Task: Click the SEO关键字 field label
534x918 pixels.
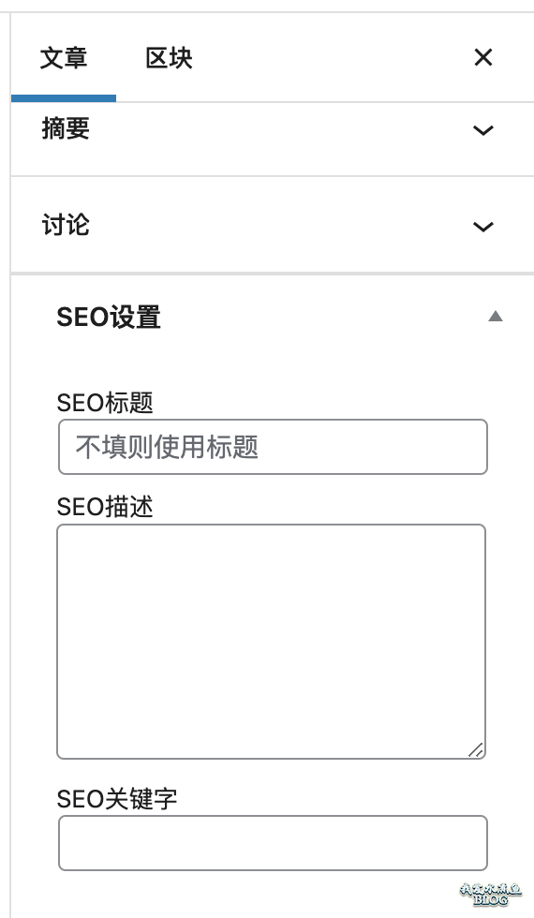Action: point(116,798)
